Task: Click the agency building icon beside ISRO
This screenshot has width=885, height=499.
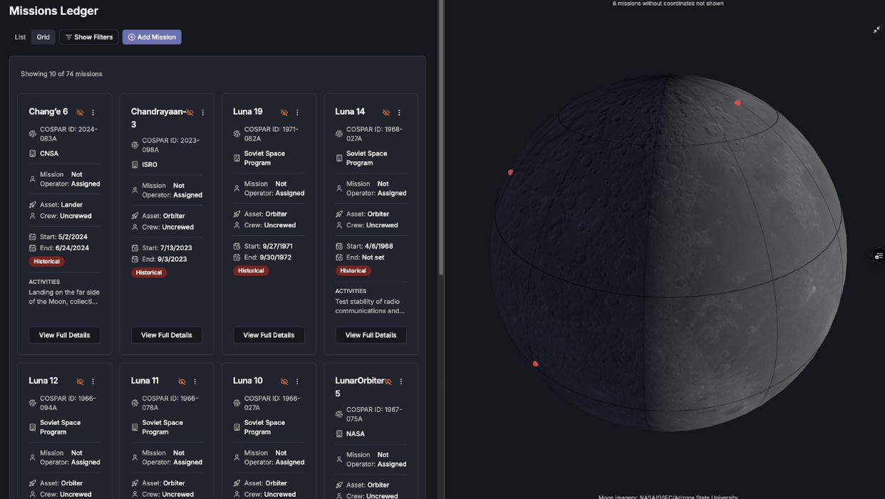Action: tap(135, 165)
